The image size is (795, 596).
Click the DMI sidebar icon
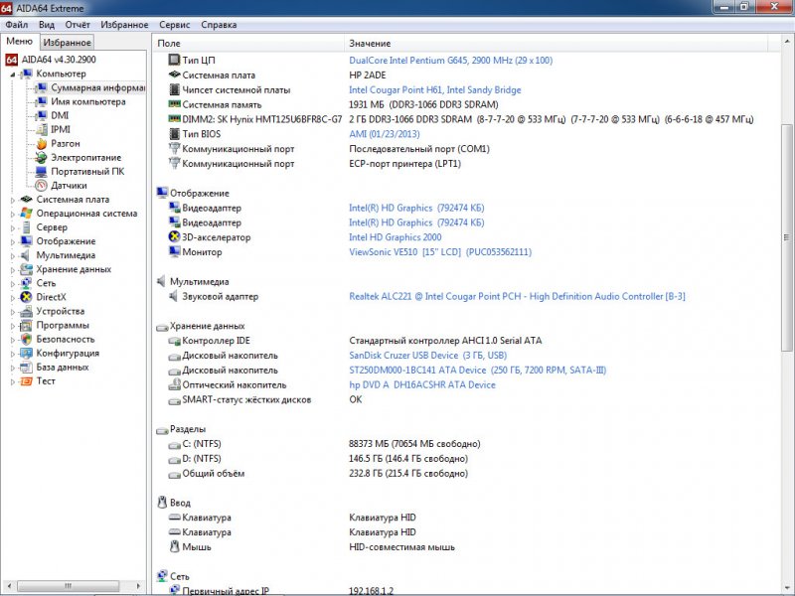pos(43,115)
